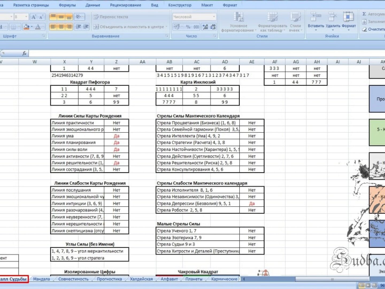This screenshot has height=289, width=385.
Task: Click the Очистить button
Action: (x=374, y=29)
